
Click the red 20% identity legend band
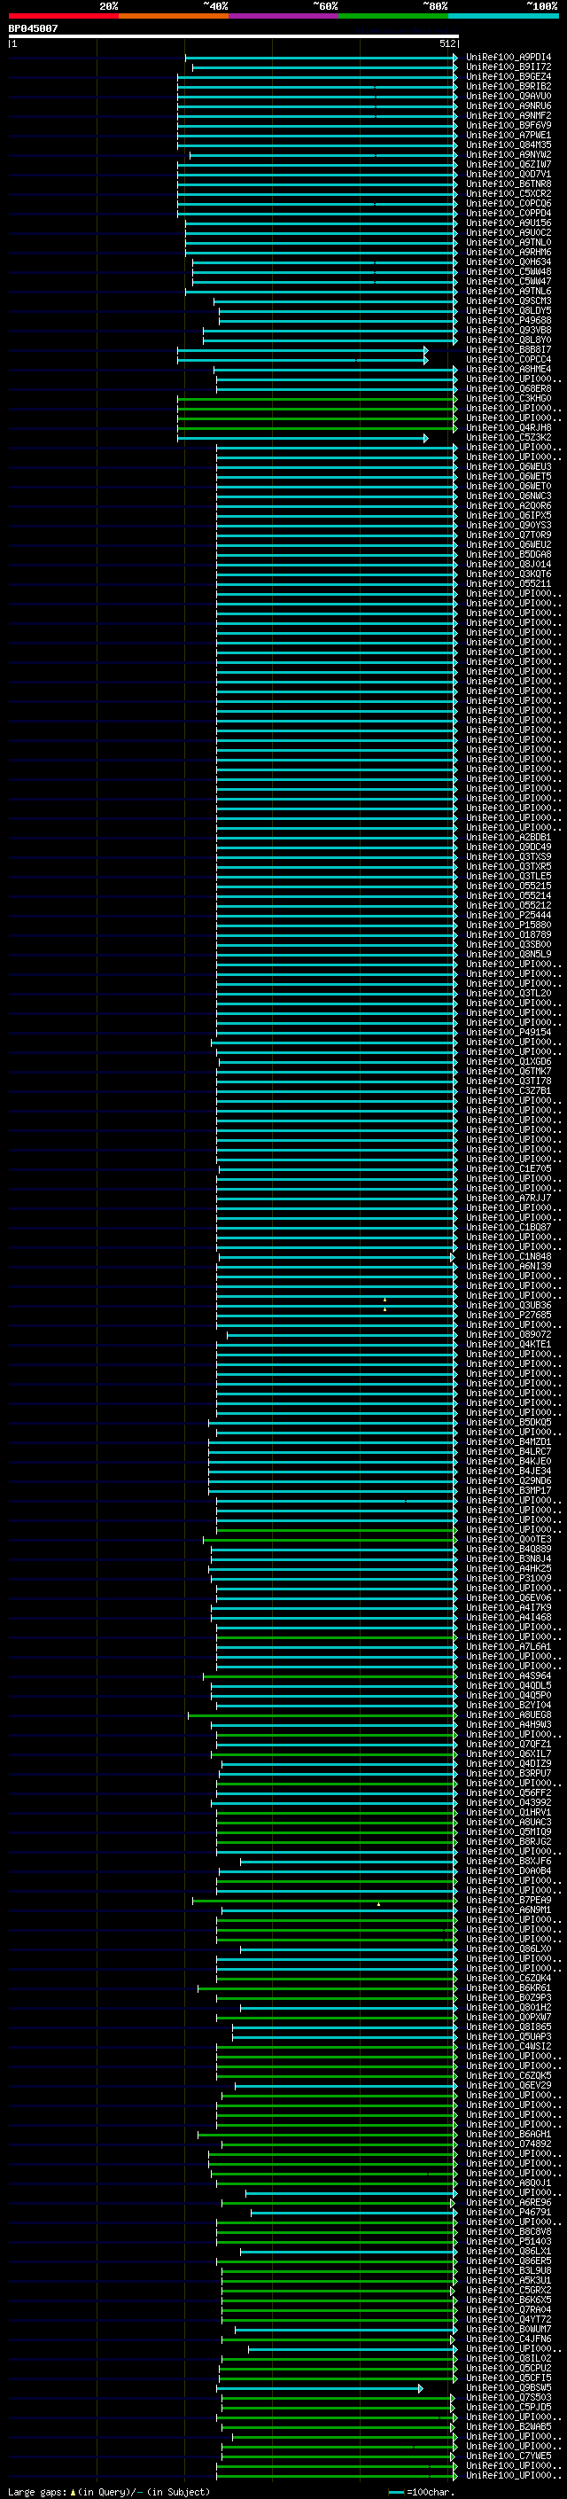[x=63, y=16]
